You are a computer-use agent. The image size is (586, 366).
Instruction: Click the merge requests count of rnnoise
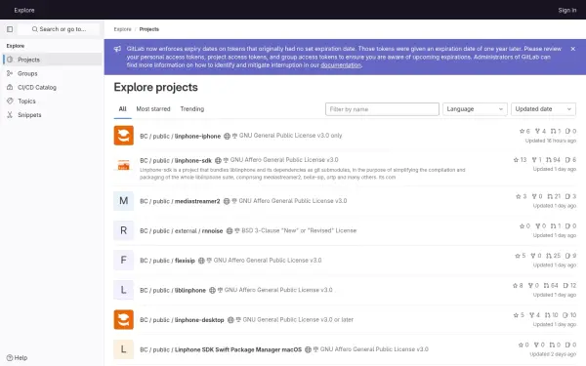[x=556, y=226]
